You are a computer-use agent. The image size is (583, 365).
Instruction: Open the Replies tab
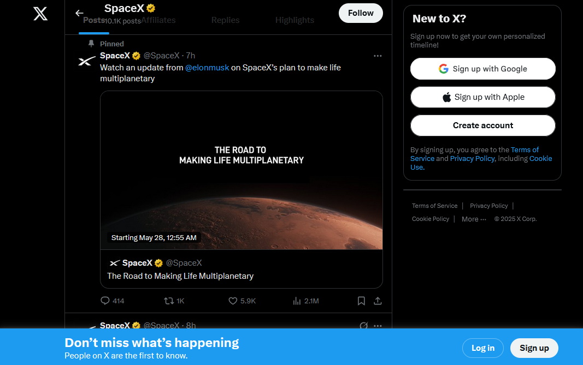click(225, 20)
